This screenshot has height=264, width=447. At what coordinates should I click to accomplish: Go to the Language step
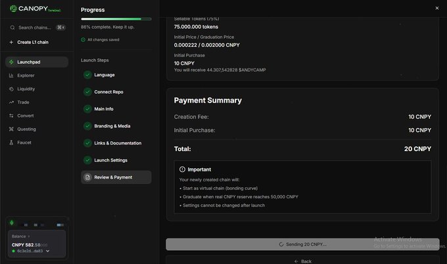click(105, 75)
